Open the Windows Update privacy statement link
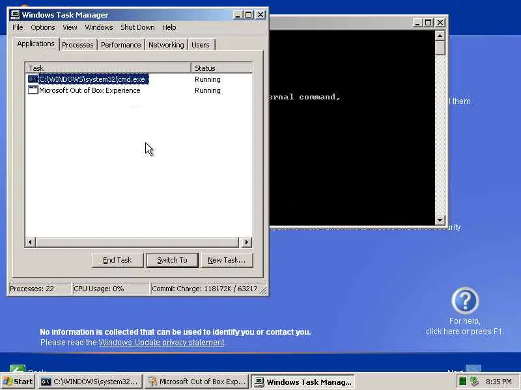 [161, 343]
